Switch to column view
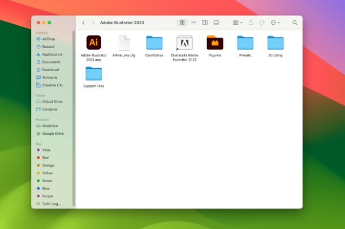The image size is (345, 229). coord(205,23)
